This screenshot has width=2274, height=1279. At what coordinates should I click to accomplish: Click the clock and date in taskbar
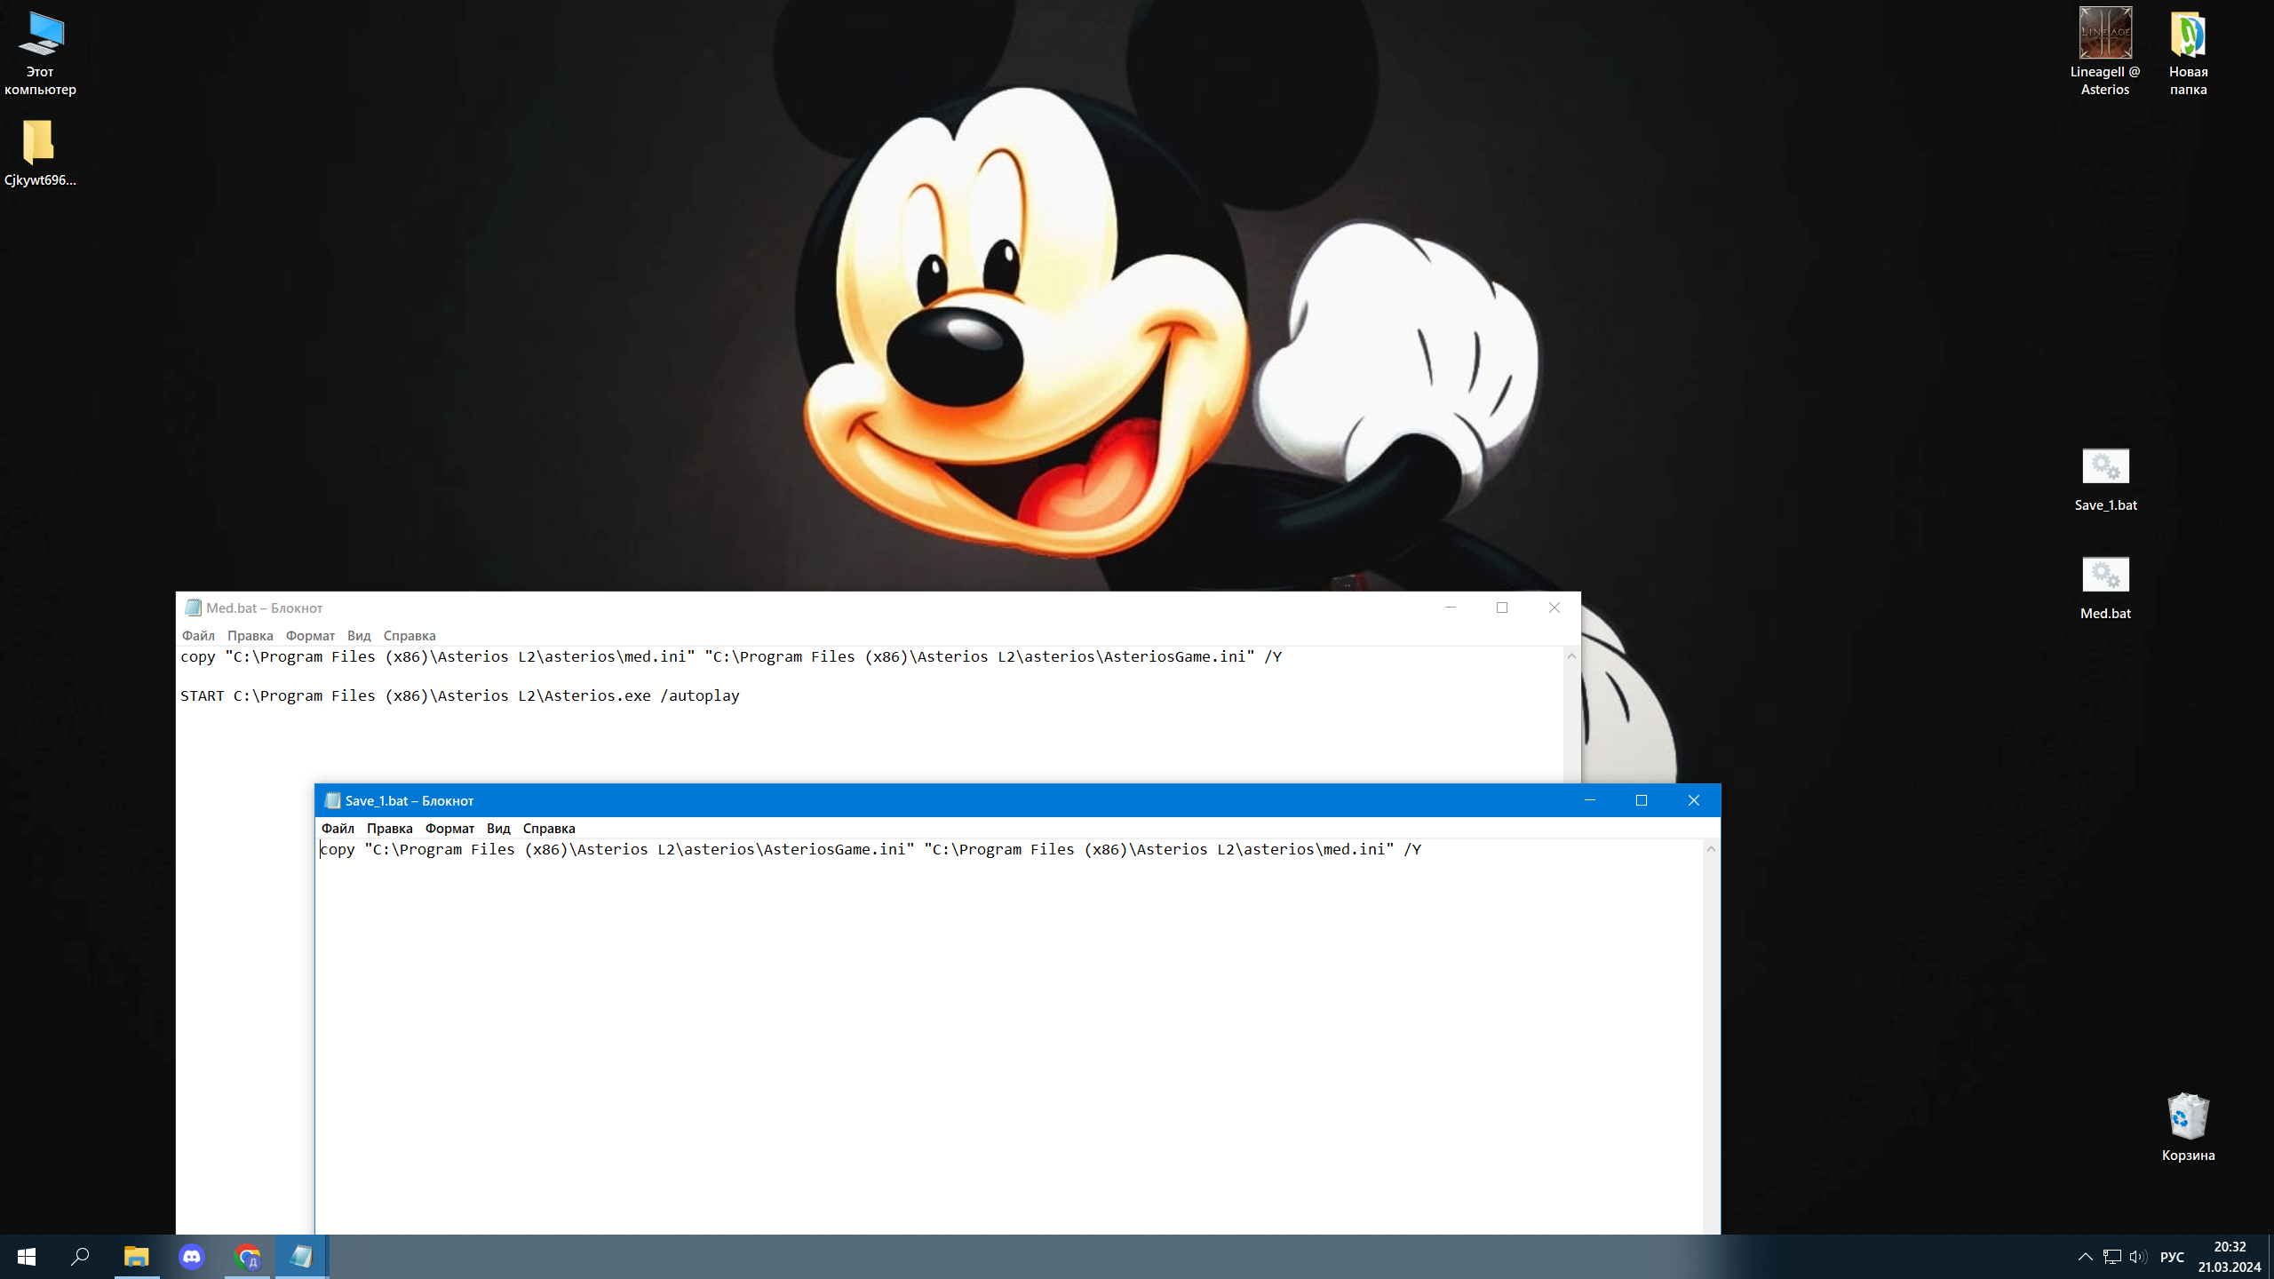point(2230,1257)
